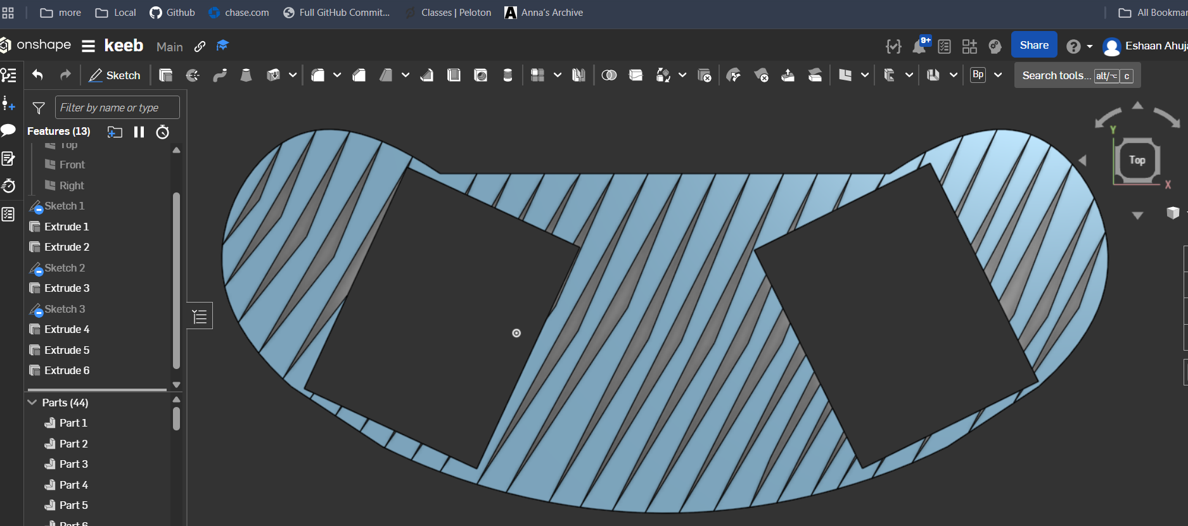Open the comments panel icon
The width and height of the screenshot is (1188, 526).
8,130
